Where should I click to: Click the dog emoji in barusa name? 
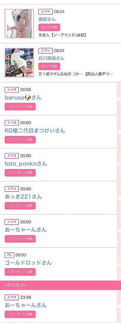click(x=27, y=98)
